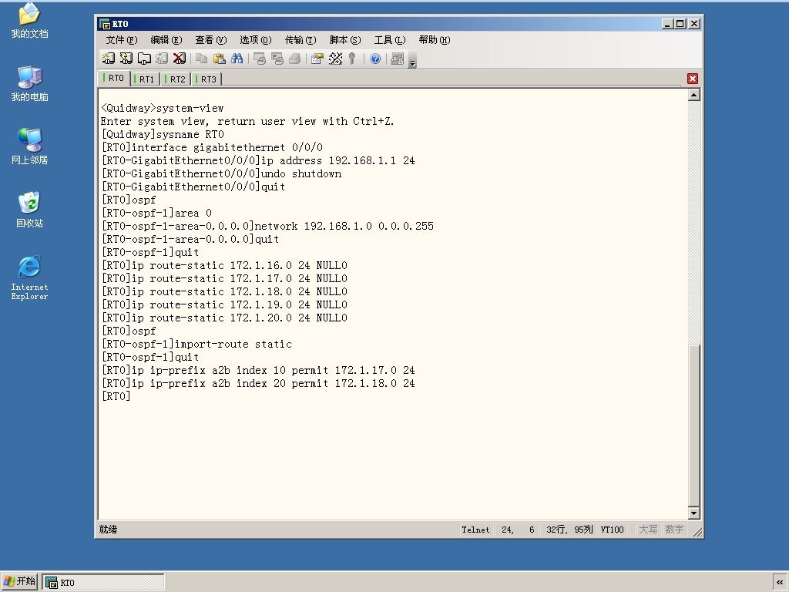Open the 查看(V) menu
Viewport: 789px width, 592px height.
211,40
